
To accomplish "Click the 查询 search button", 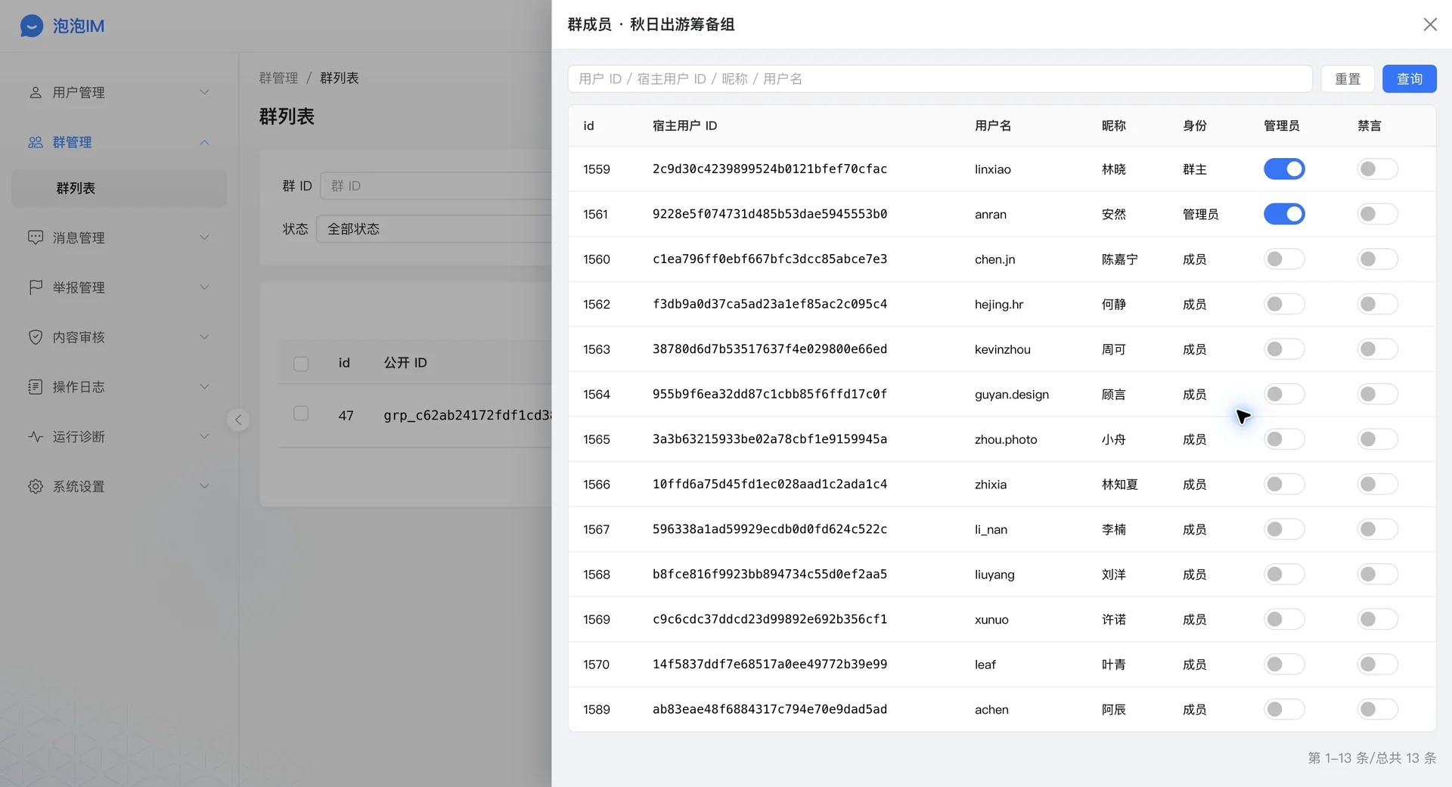I will pyautogui.click(x=1409, y=79).
